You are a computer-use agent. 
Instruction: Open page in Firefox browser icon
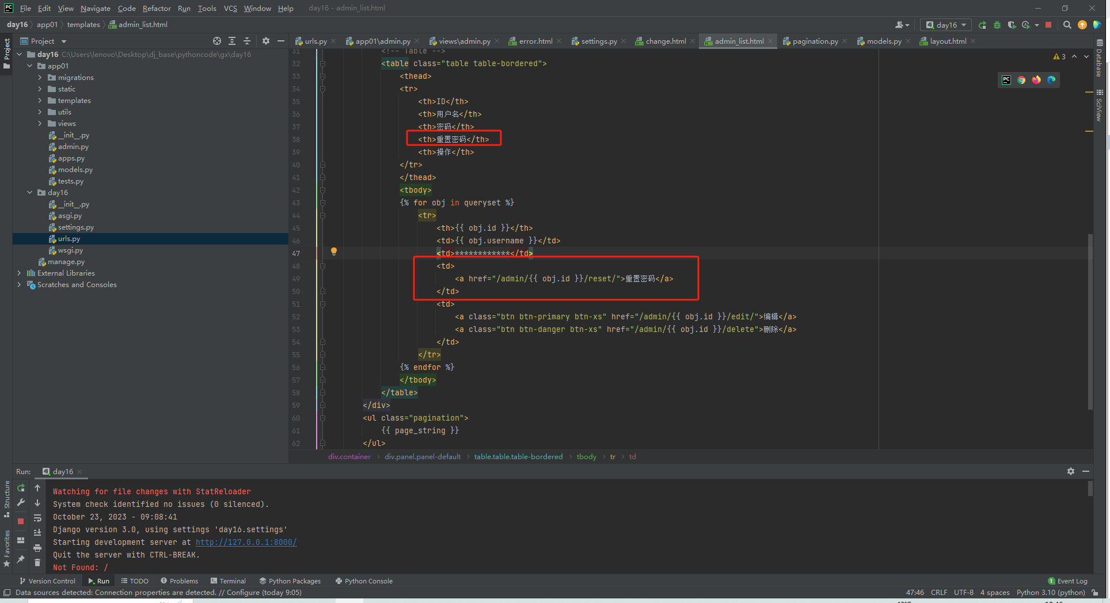coord(1036,80)
